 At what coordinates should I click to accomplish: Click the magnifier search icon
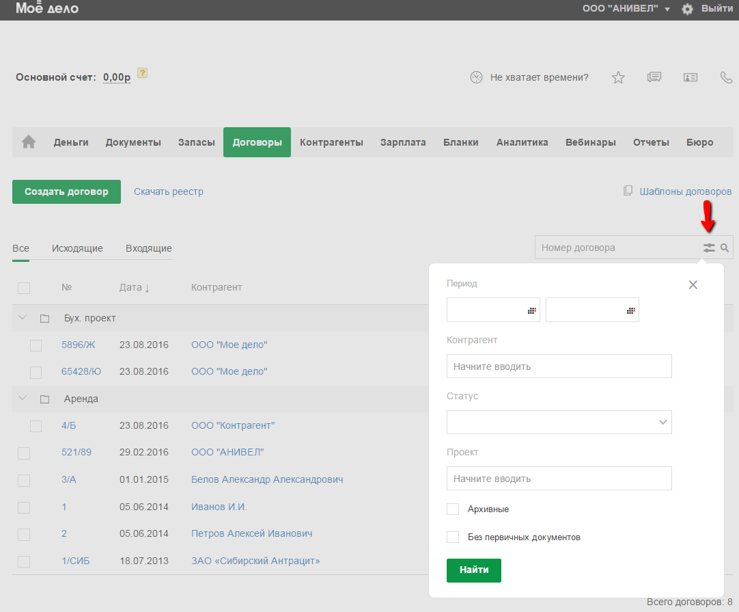[x=725, y=248]
